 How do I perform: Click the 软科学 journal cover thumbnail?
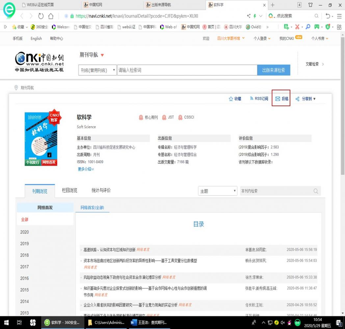(x=41, y=139)
